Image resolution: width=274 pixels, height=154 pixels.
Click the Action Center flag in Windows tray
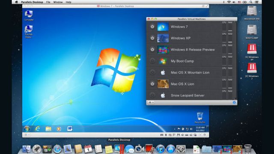[179, 129]
